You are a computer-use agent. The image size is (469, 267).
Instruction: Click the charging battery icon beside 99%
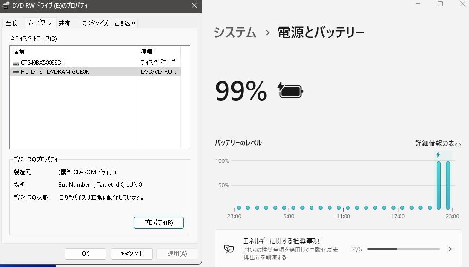(x=290, y=90)
